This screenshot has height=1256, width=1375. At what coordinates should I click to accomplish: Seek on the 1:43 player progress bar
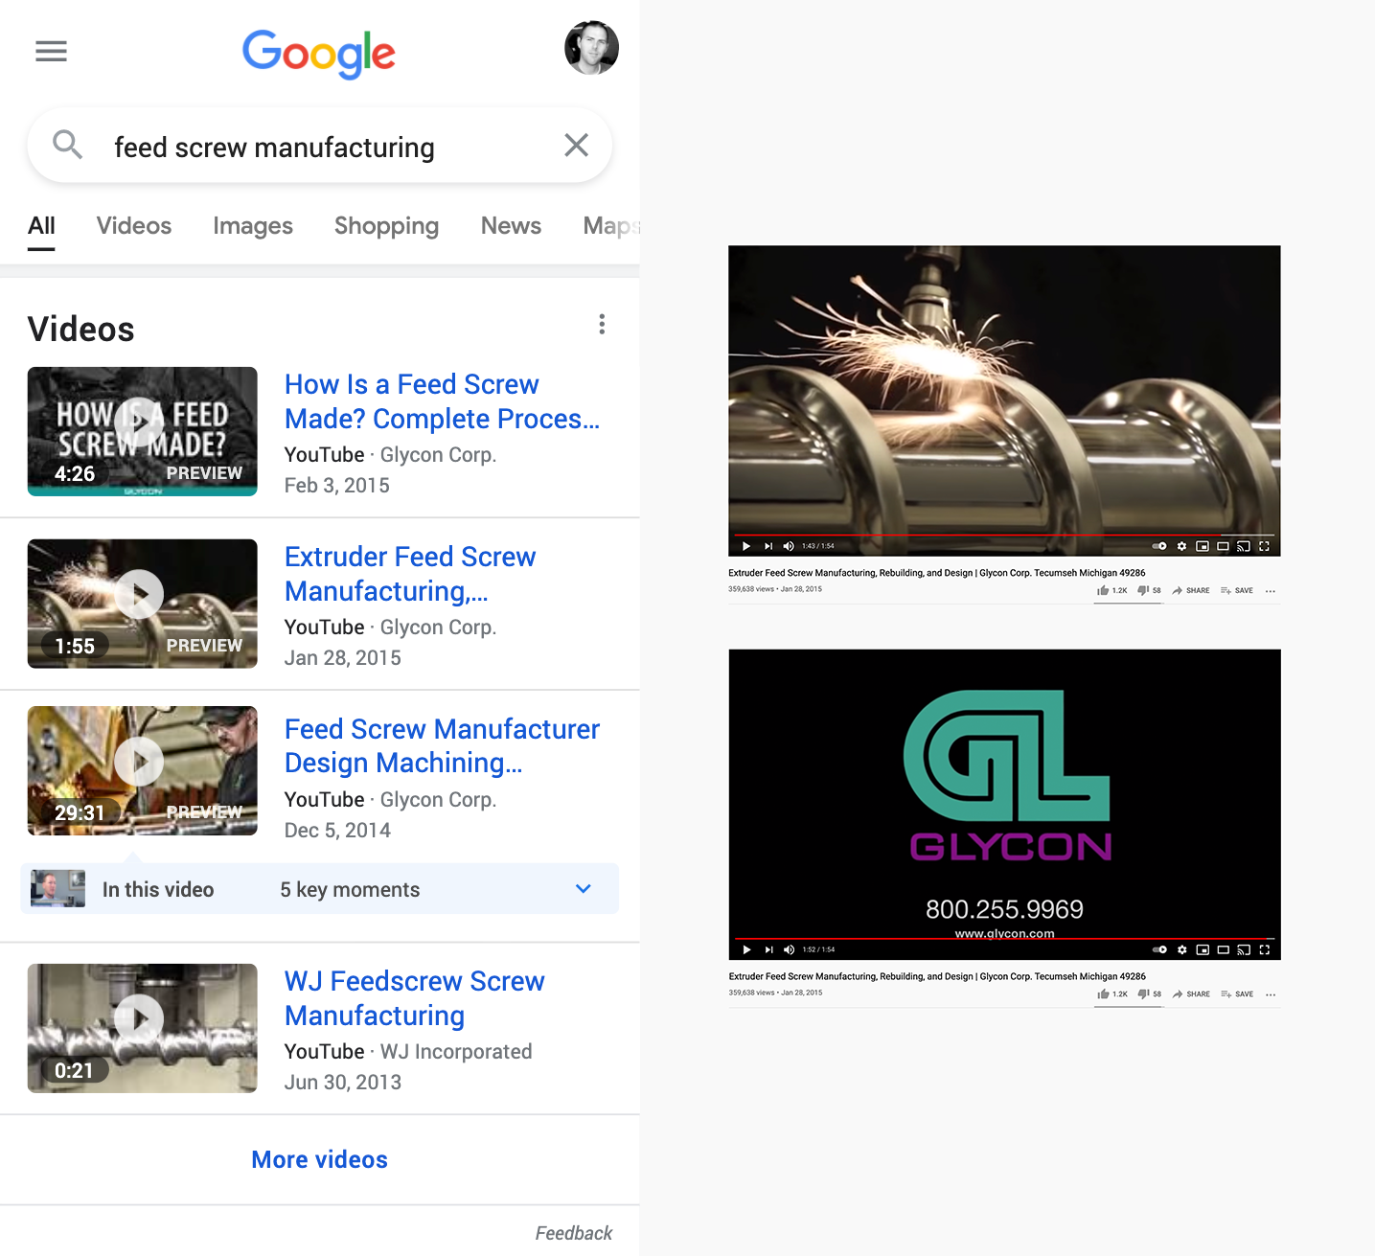click(x=1004, y=535)
